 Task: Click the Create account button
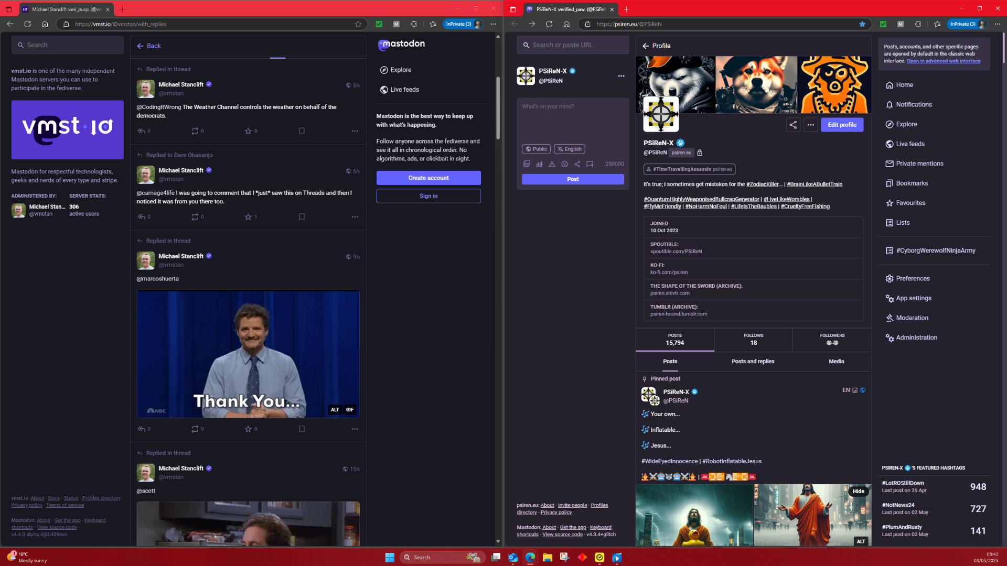tap(428, 178)
